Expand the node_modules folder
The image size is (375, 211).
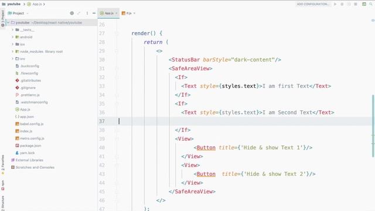(13, 52)
